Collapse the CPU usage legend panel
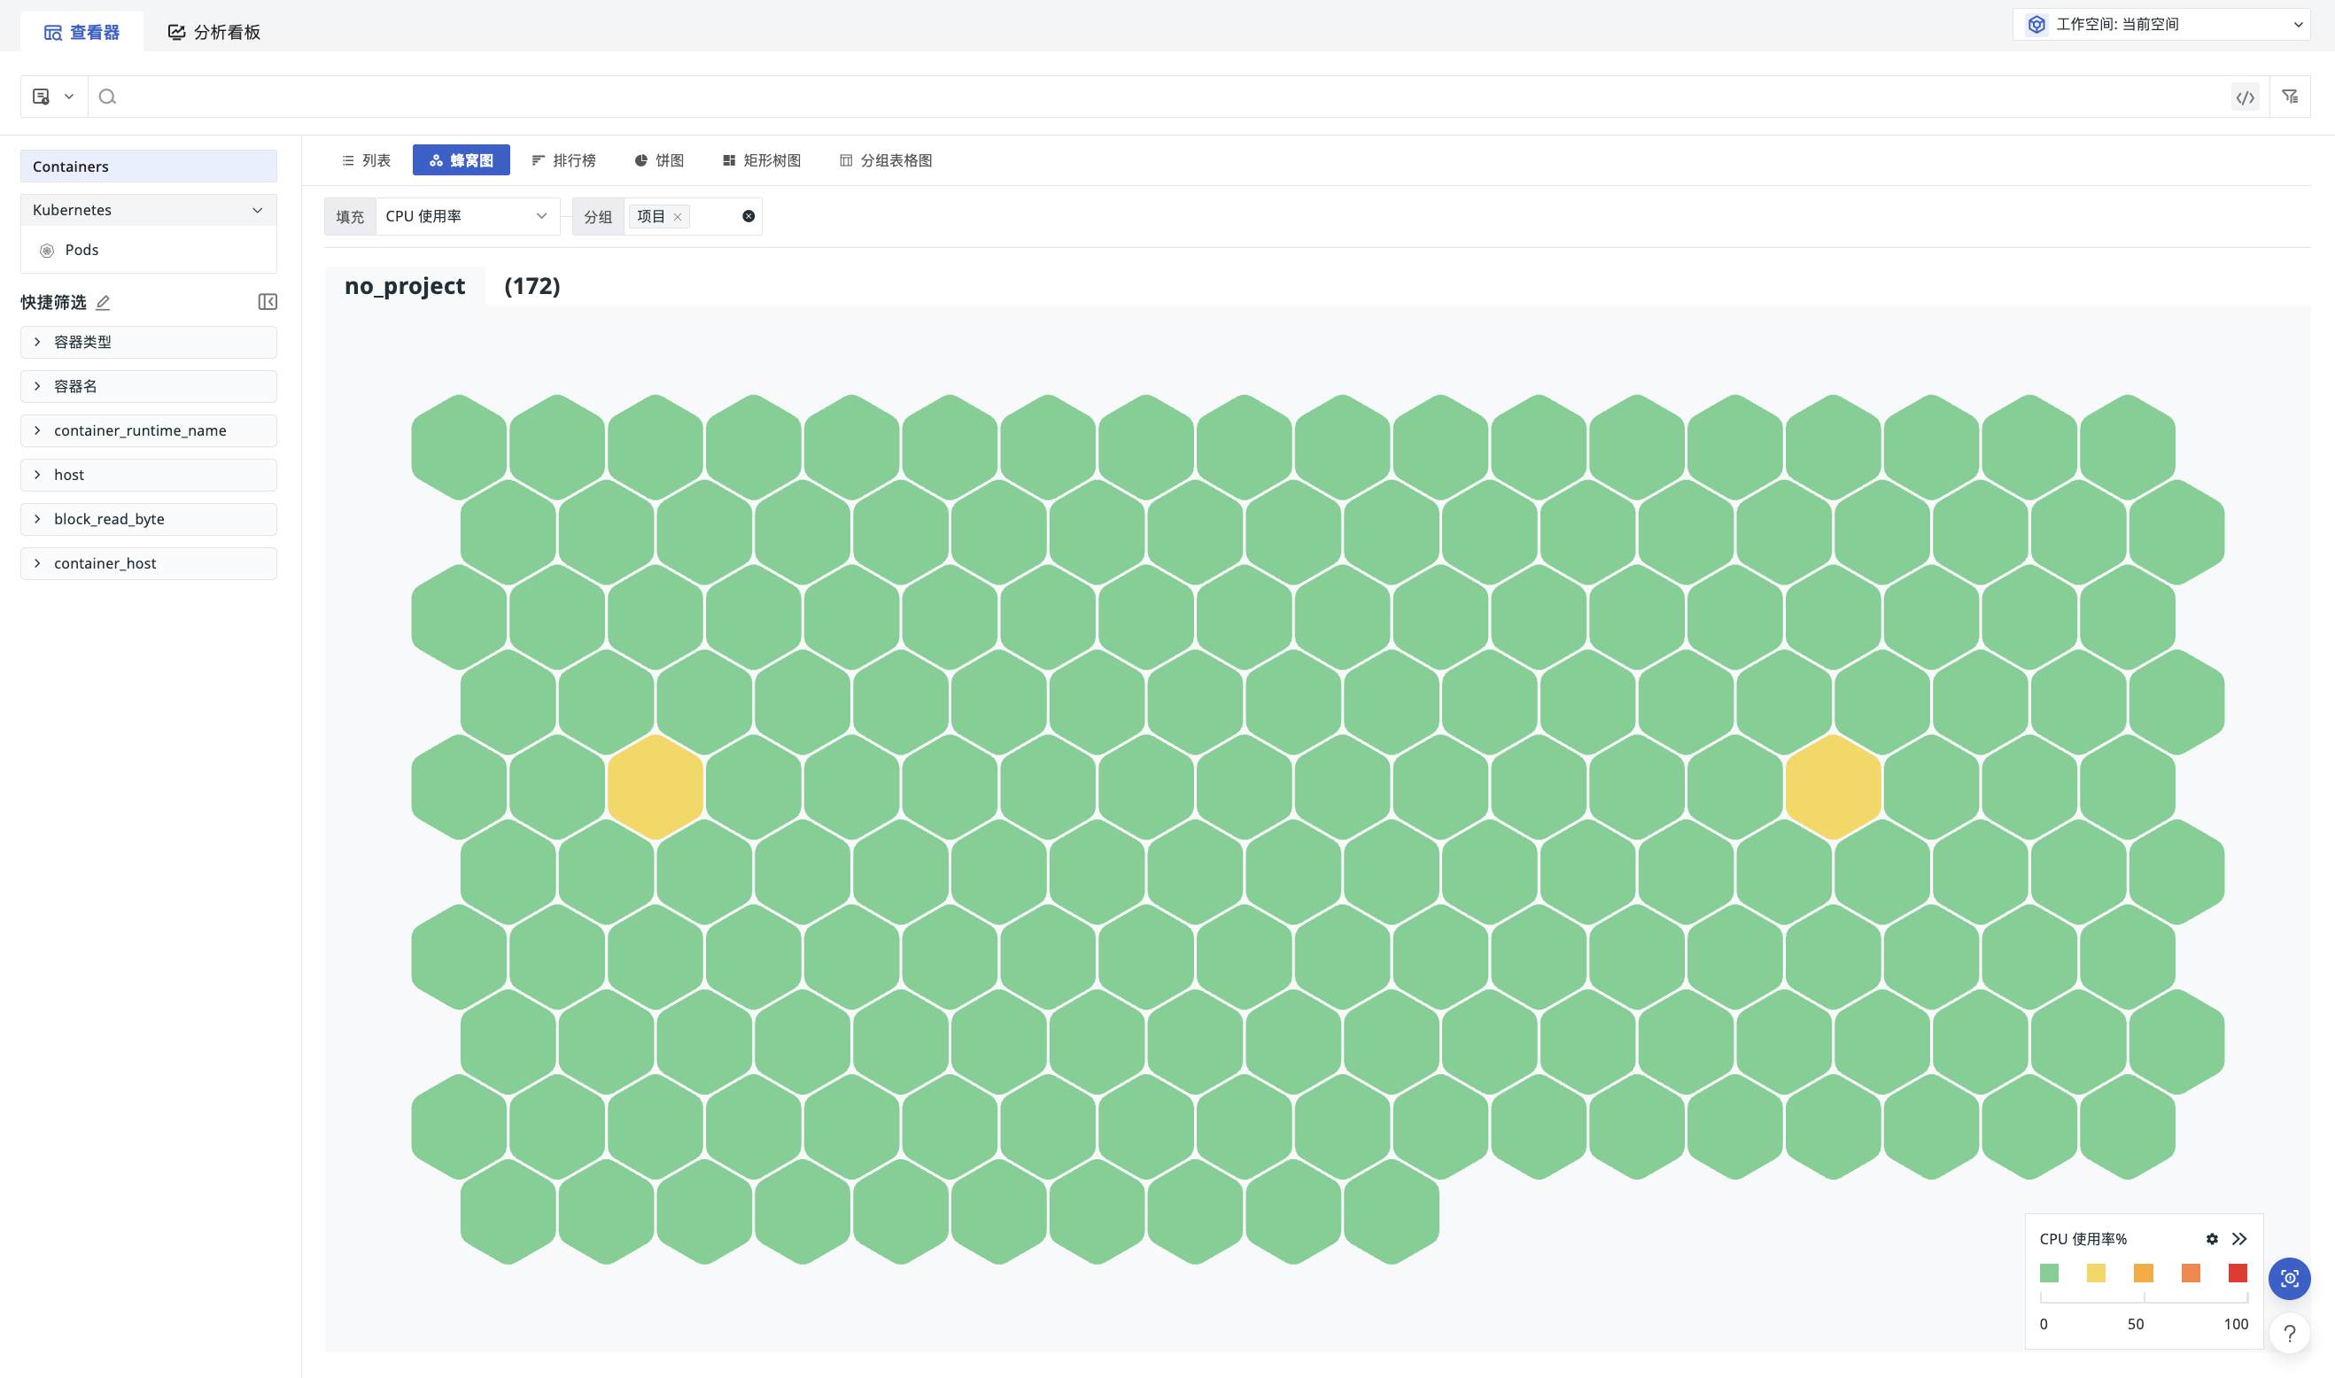This screenshot has height=1378, width=2335. (x=2239, y=1239)
